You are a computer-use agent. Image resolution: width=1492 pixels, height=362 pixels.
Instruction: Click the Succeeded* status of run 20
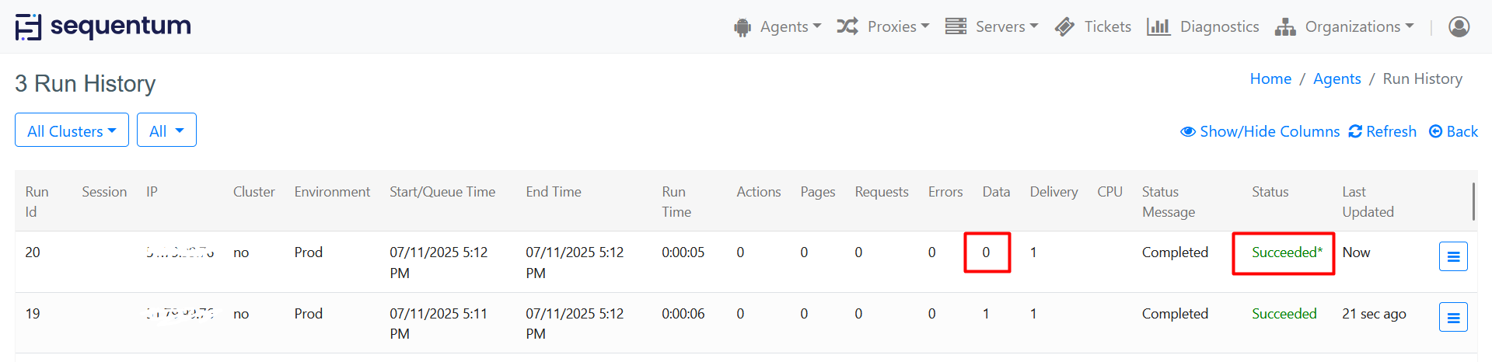[1286, 252]
